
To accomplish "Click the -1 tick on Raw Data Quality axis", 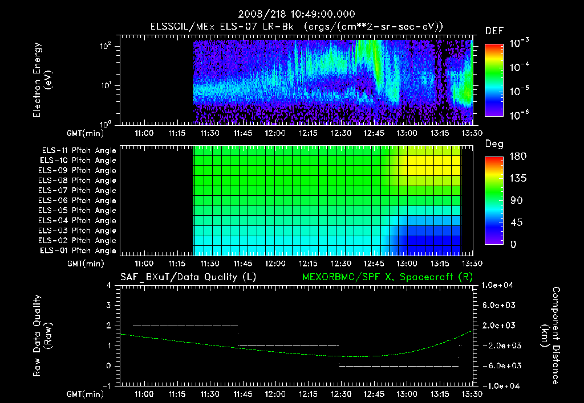I will click(x=107, y=385).
